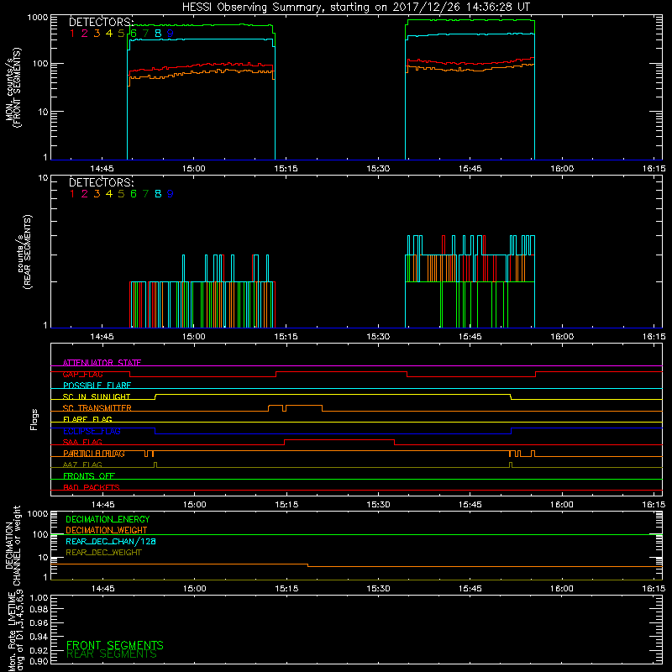Screen dimensions: 672x672
Task: Click the 15:15 time label under the flags plot
Action: tap(286, 505)
